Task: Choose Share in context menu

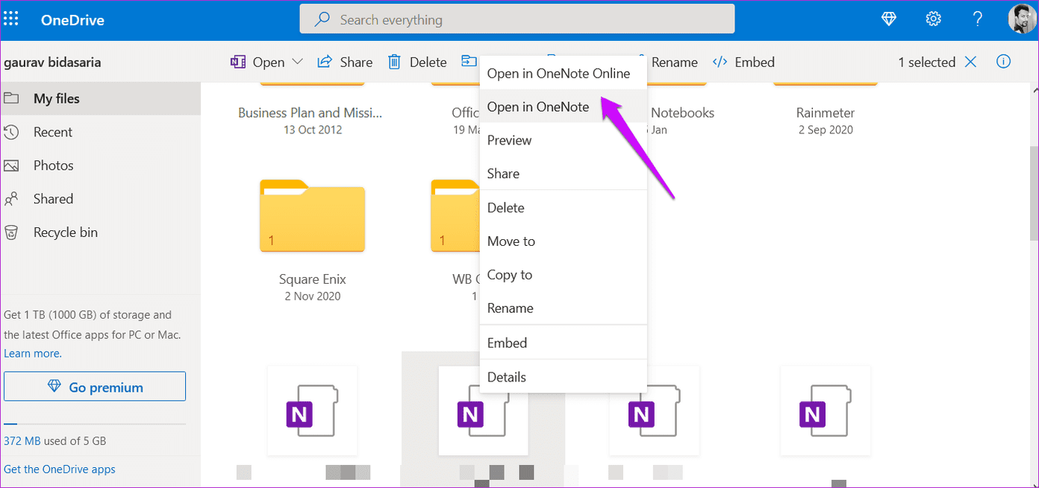Action: (x=563, y=174)
